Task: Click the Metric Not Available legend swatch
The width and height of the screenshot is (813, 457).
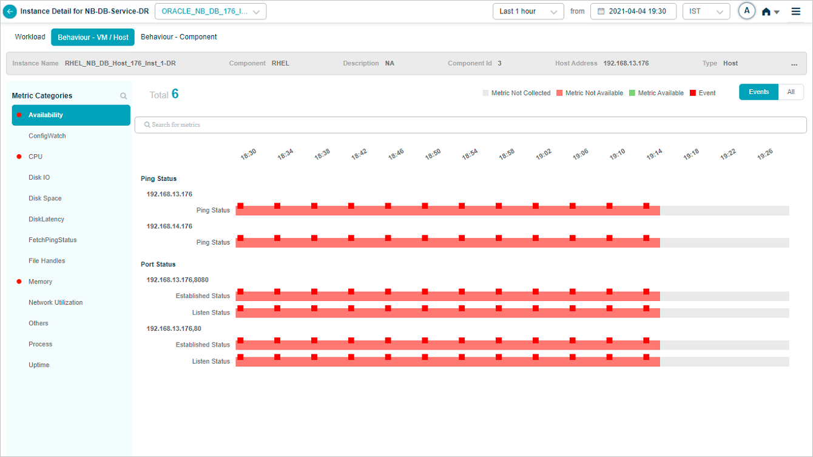Action: pos(559,93)
